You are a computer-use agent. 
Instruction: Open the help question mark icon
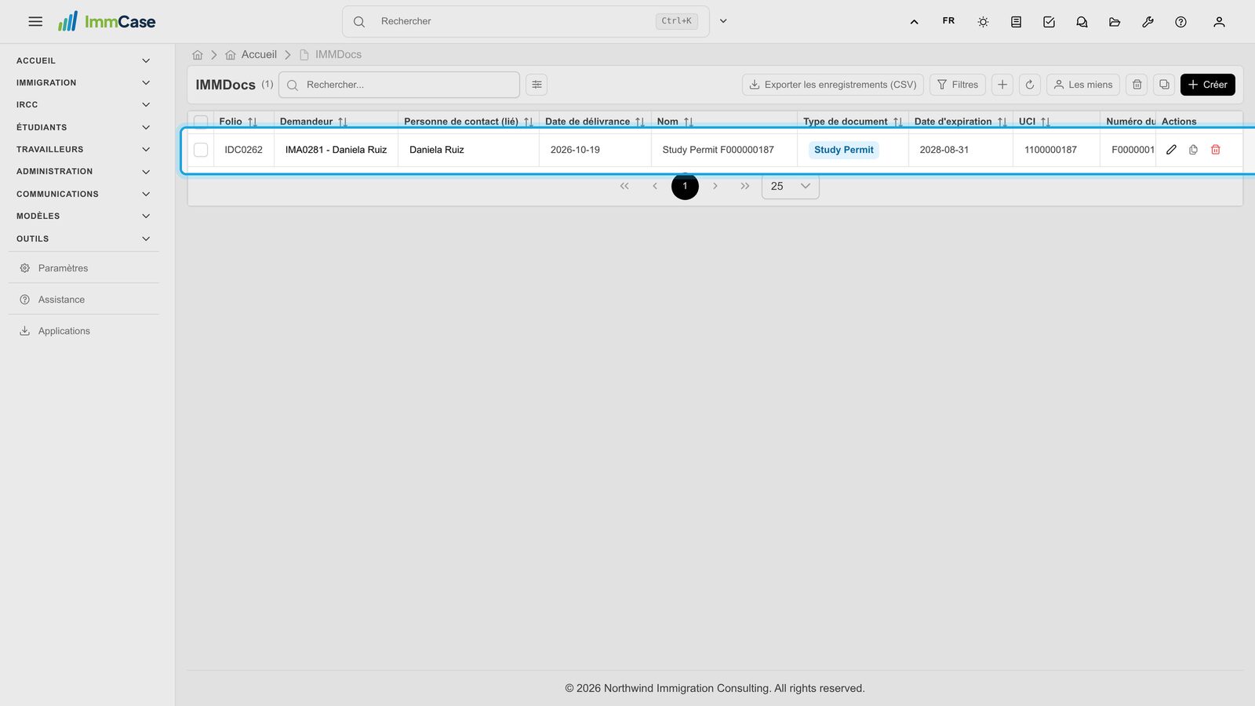(x=1180, y=22)
